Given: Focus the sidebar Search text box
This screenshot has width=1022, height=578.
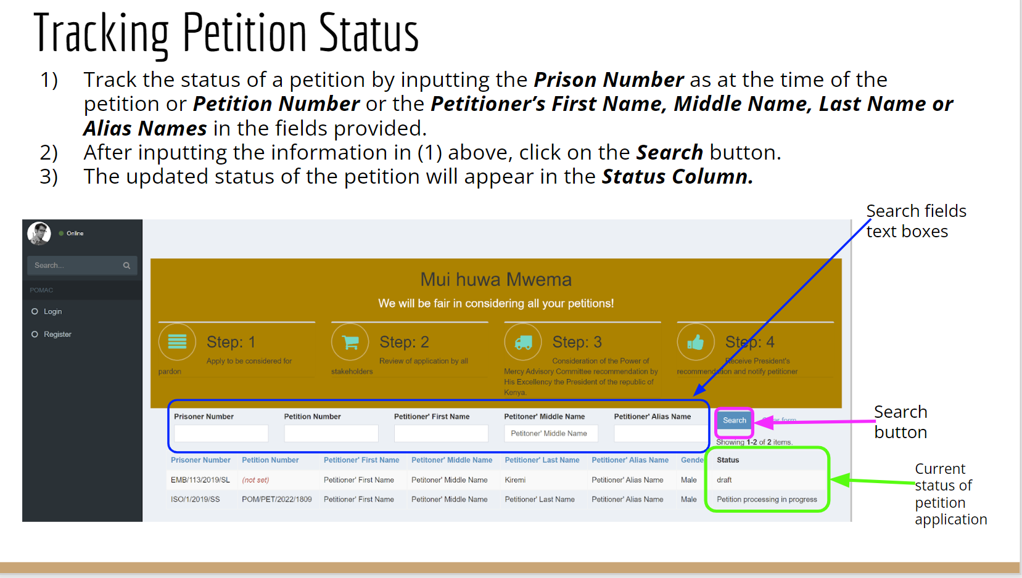Looking at the screenshot, I should click(74, 266).
